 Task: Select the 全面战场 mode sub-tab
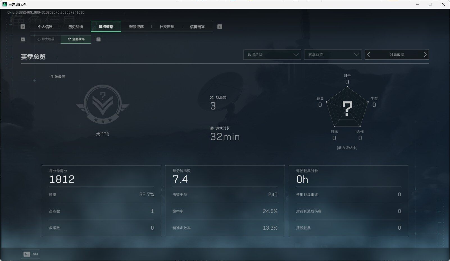click(x=76, y=39)
